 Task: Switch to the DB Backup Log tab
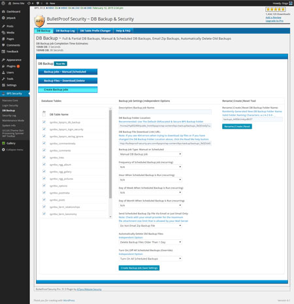tap(65, 31)
